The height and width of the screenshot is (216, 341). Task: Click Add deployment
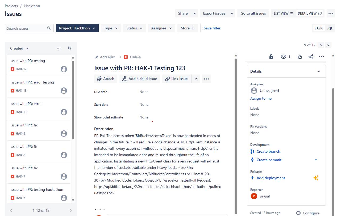click(x=268, y=178)
